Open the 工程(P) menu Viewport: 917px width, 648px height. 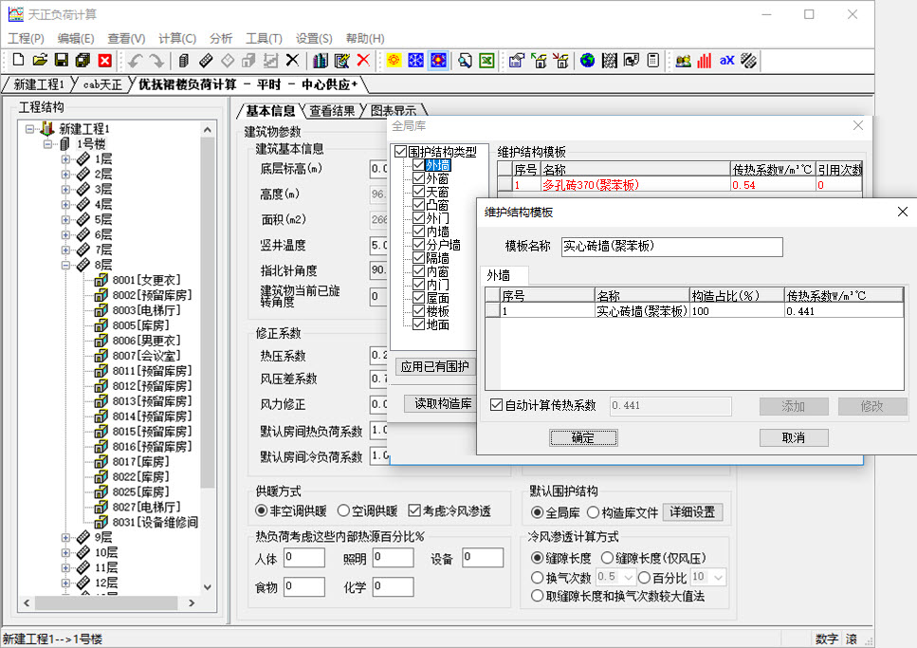(x=26, y=39)
